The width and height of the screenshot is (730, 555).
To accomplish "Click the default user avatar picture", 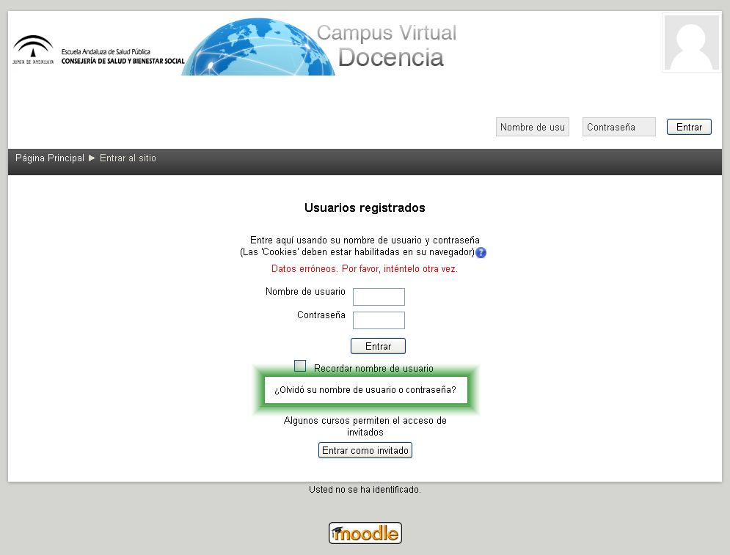I will pyautogui.click(x=691, y=43).
